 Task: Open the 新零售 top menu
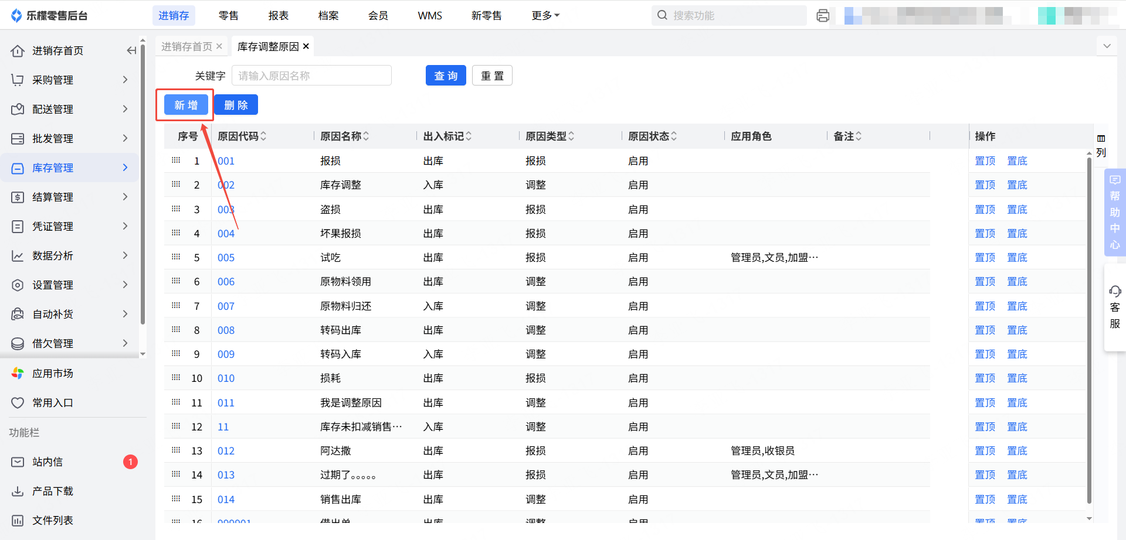[x=487, y=16]
